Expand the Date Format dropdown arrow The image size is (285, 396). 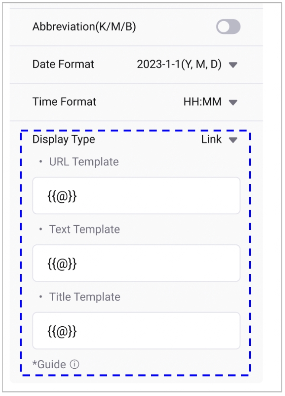point(233,65)
